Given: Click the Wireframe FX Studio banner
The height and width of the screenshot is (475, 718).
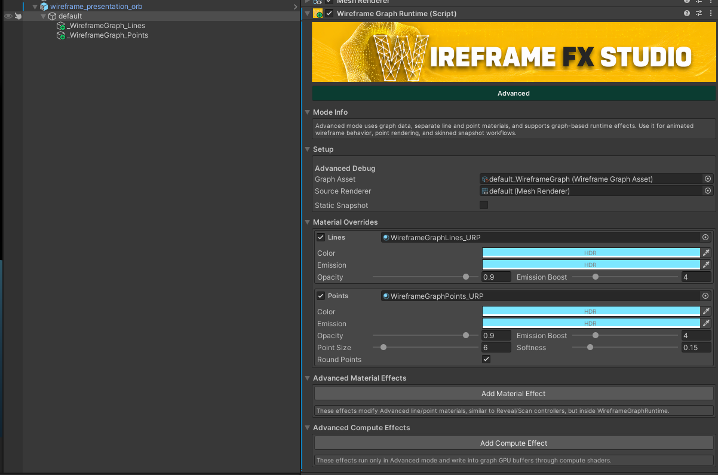Looking at the screenshot, I should click(x=514, y=52).
